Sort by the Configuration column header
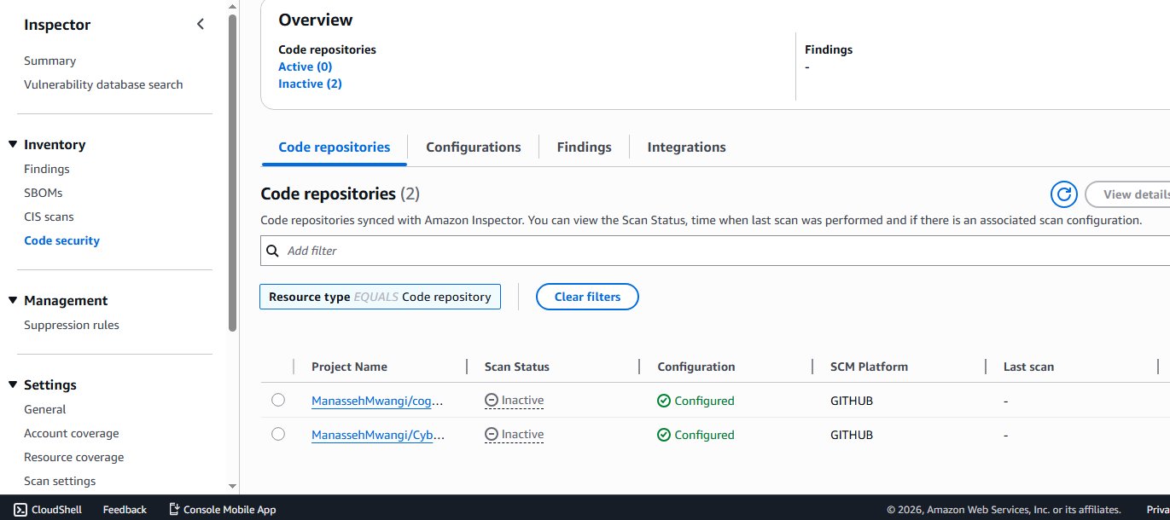This screenshot has height=520, width=1170. [696, 367]
